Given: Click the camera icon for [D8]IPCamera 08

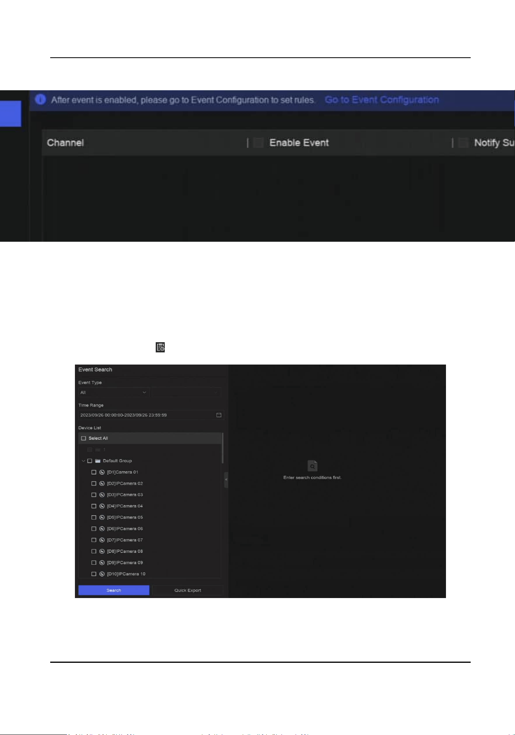Looking at the screenshot, I should pyautogui.click(x=102, y=551).
